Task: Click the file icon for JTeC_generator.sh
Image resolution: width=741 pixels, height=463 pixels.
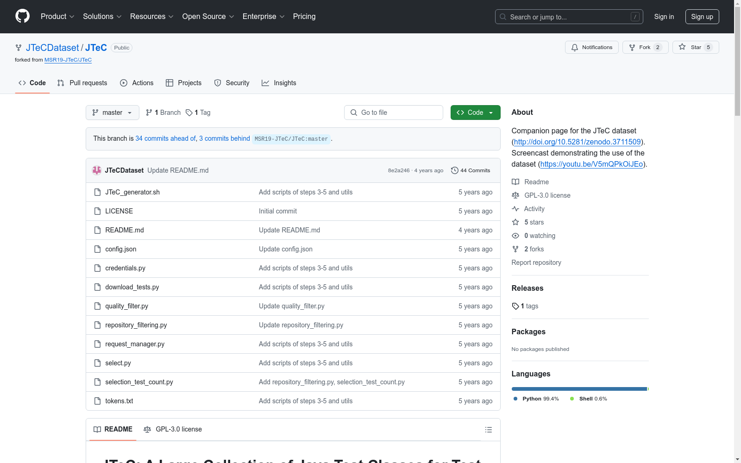Action: 97,192
